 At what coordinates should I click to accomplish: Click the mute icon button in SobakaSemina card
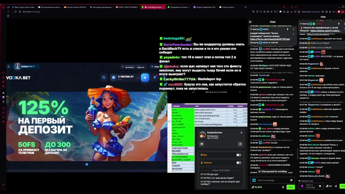pyautogui.click(x=240, y=144)
